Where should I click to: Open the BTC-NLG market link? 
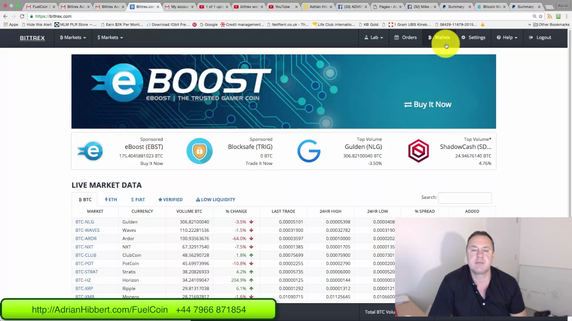point(84,222)
